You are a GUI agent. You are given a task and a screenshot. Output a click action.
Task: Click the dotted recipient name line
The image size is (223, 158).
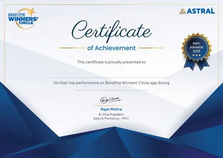point(111,78)
